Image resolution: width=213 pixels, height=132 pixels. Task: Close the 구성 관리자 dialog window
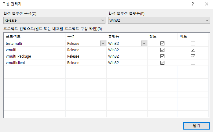(207, 4)
